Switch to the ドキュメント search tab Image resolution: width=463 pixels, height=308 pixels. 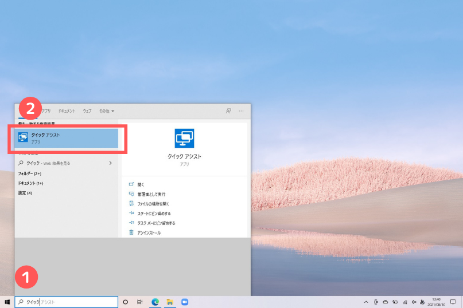coord(67,111)
